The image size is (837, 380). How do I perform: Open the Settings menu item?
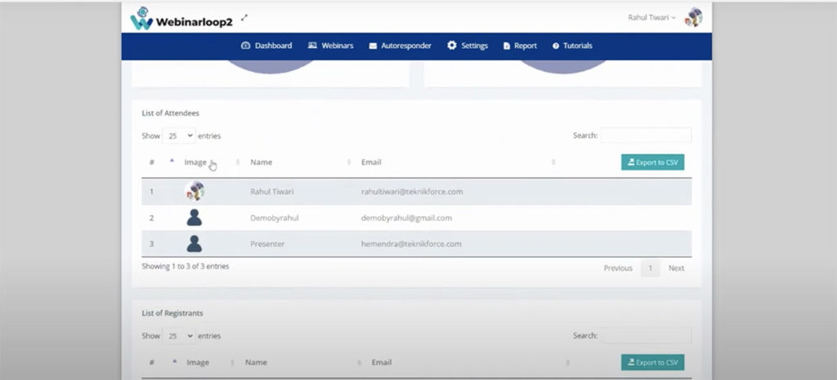click(x=468, y=46)
